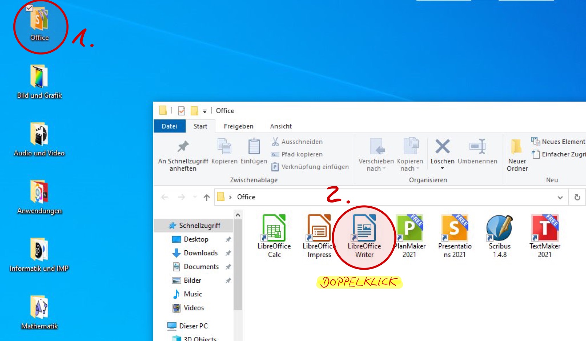Open the Datei menu tab
Viewport: 586px width, 341px height.
click(x=169, y=126)
